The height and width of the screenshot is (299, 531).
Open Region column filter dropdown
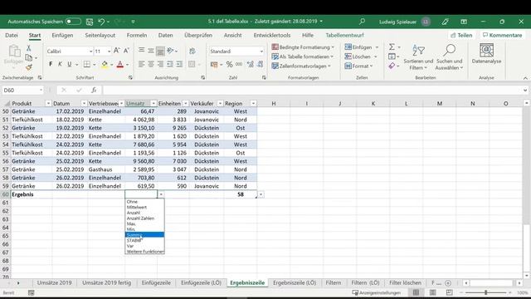[253, 103]
